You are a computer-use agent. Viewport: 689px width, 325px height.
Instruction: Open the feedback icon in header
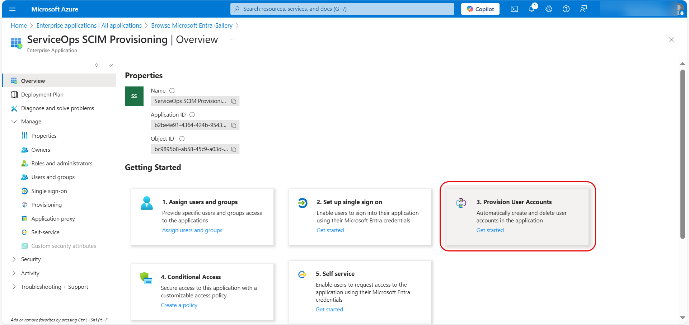pyautogui.click(x=583, y=9)
